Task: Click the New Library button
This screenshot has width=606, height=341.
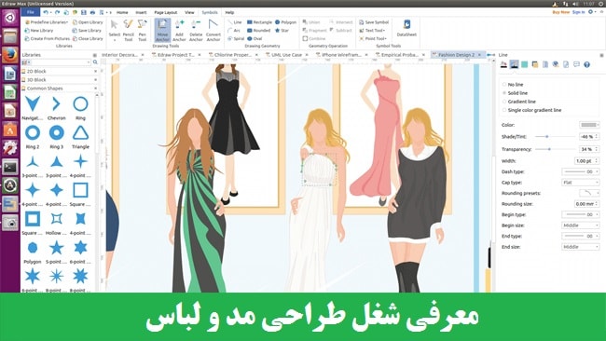Action: coord(38,31)
